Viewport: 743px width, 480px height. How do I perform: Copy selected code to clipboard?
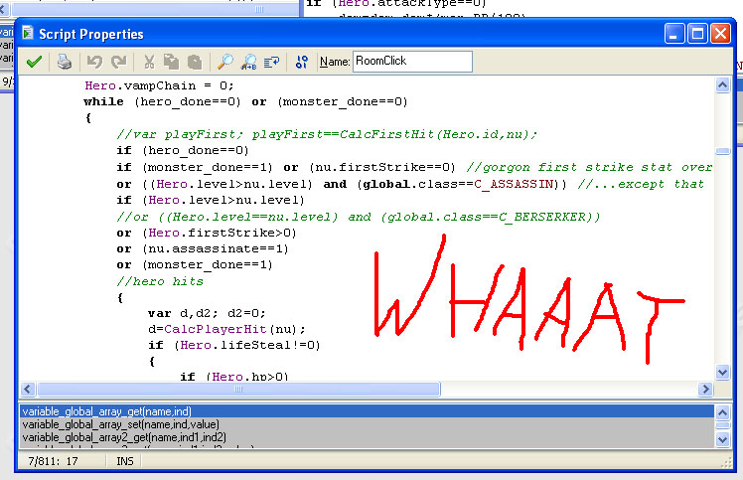point(172,62)
